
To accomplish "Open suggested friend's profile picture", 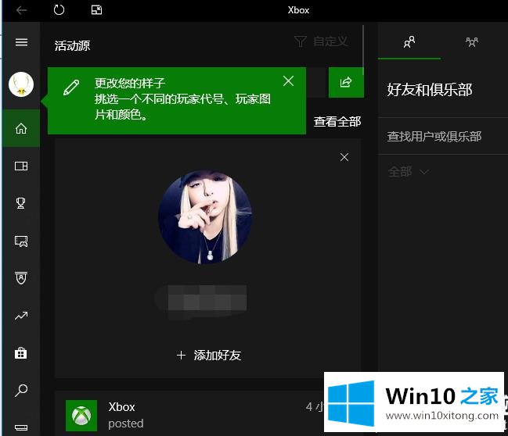I will (205, 217).
